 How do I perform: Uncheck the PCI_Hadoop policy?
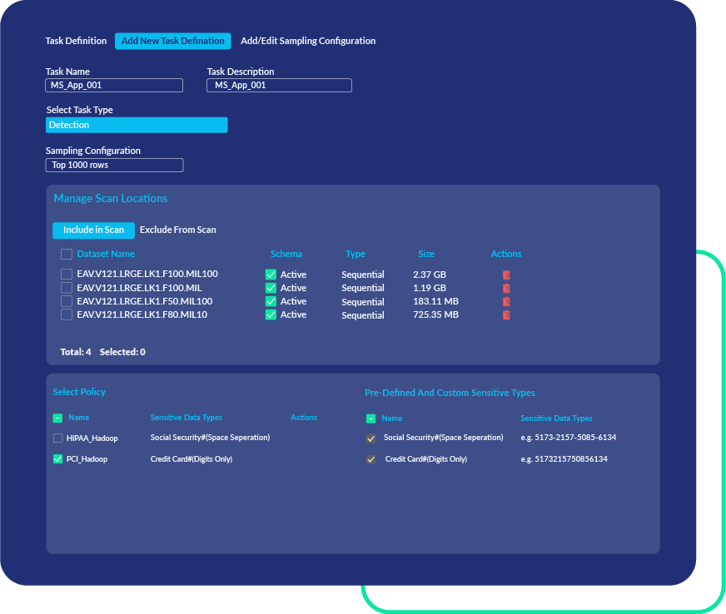[x=57, y=458]
